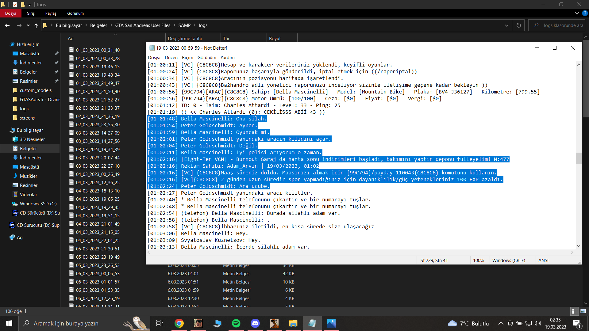Image resolution: width=589 pixels, height=331 pixels.
Task: Go up one folder level arrow
Action: pos(36,25)
